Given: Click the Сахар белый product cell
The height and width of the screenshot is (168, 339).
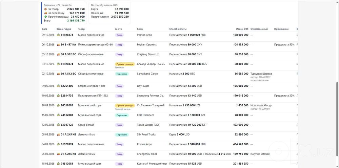Looking at the screenshot, I should pyautogui.click(x=86, y=125).
